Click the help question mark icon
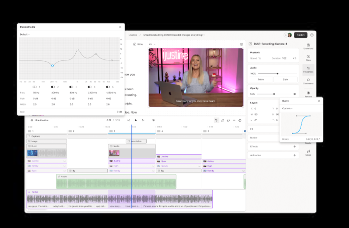Viewport: 349px width, 228px height. [312, 35]
